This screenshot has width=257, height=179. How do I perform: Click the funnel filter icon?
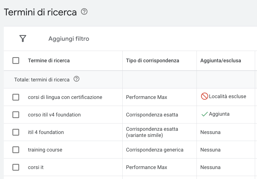pyautogui.click(x=23, y=39)
